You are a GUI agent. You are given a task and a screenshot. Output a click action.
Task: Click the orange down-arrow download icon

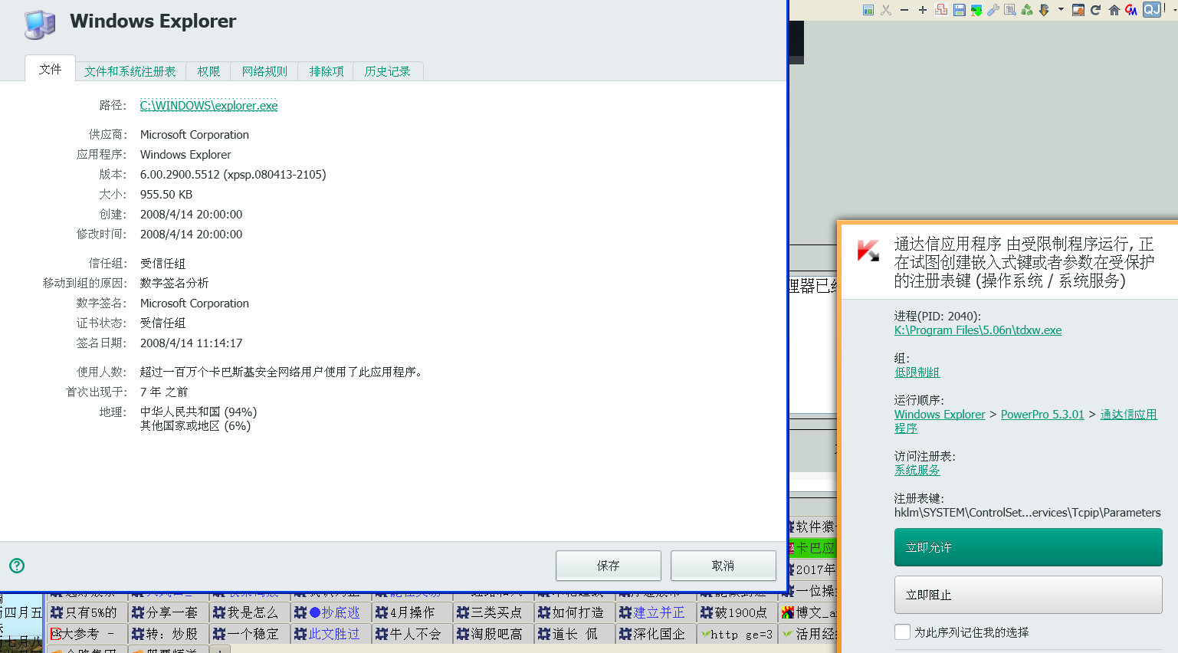(1044, 10)
